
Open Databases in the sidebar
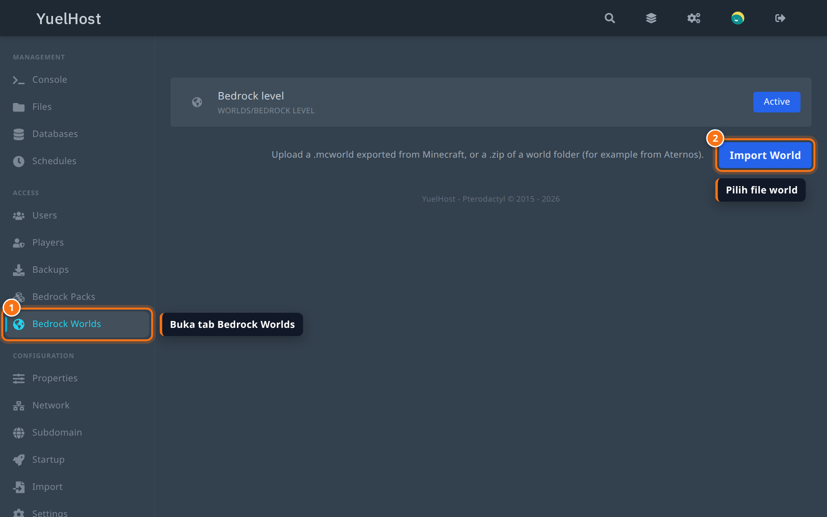click(78, 134)
